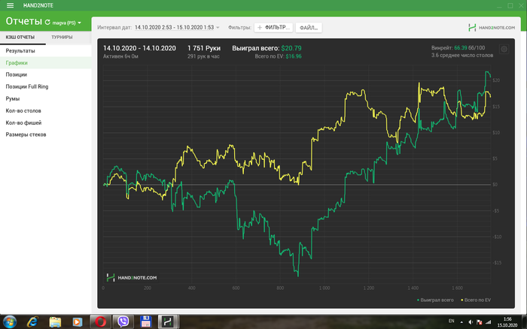Open the Action Center flag tray icon
Viewport: 527px width, 329px height.
480,322
